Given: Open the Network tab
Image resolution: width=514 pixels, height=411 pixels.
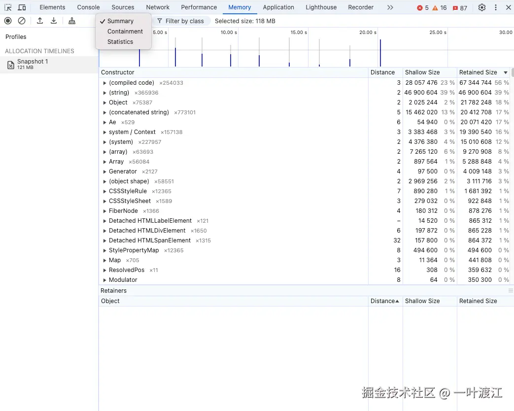Looking at the screenshot, I should 158,7.
